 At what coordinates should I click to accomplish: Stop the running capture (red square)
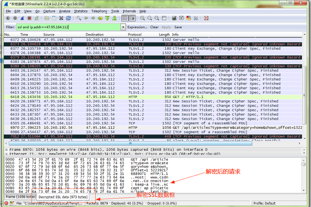pos(29,18)
